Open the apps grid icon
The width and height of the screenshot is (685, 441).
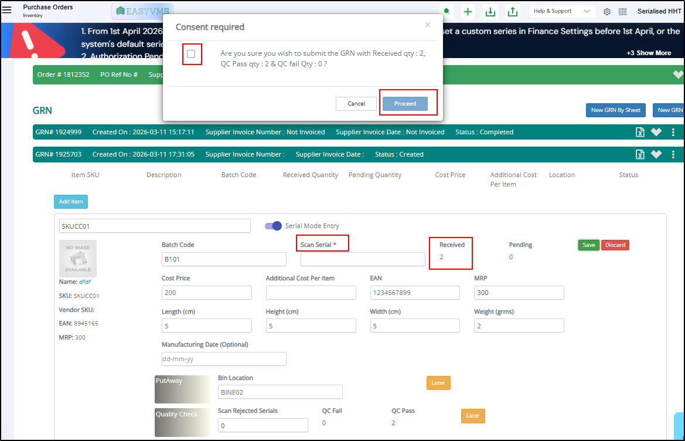(622, 12)
